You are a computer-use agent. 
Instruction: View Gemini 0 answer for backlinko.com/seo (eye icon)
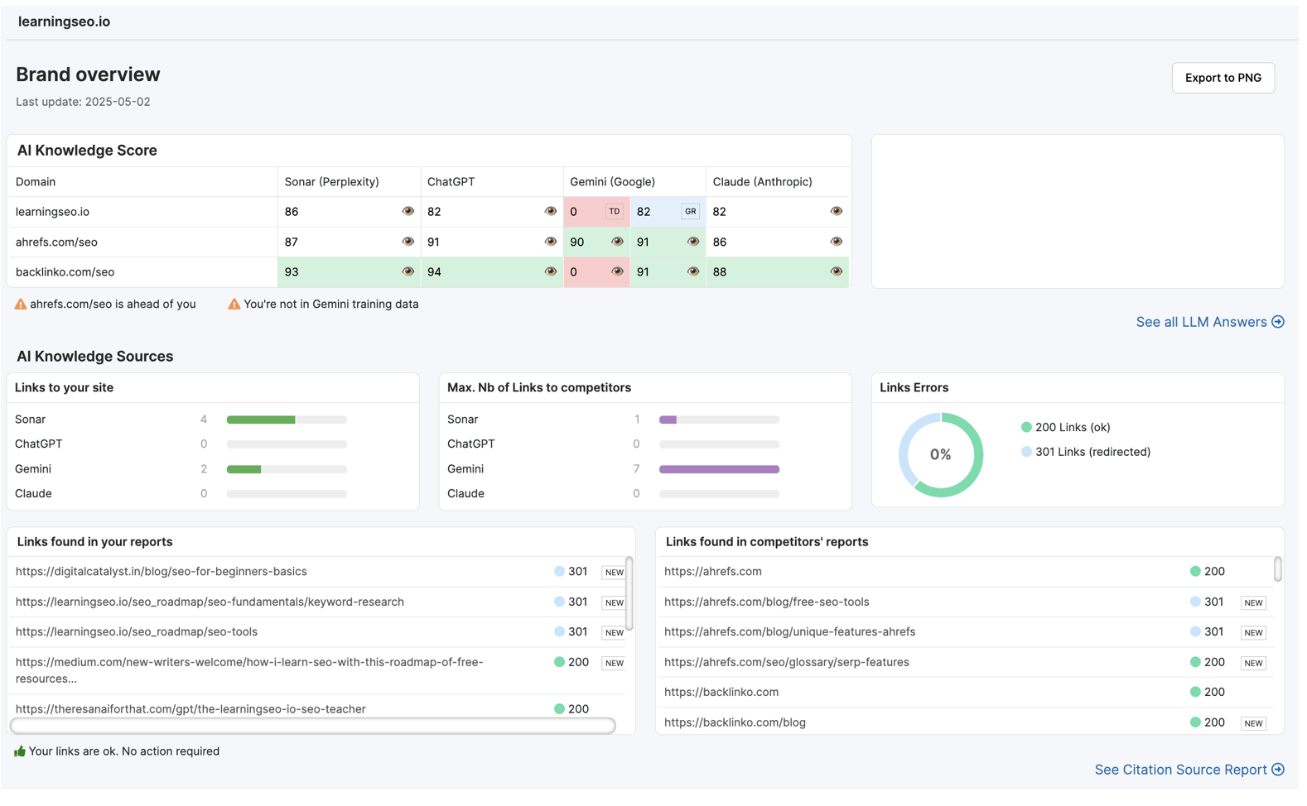coord(617,271)
